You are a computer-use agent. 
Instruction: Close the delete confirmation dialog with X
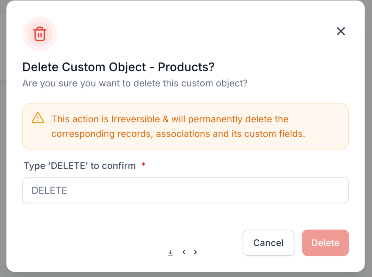(x=341, y=31)
